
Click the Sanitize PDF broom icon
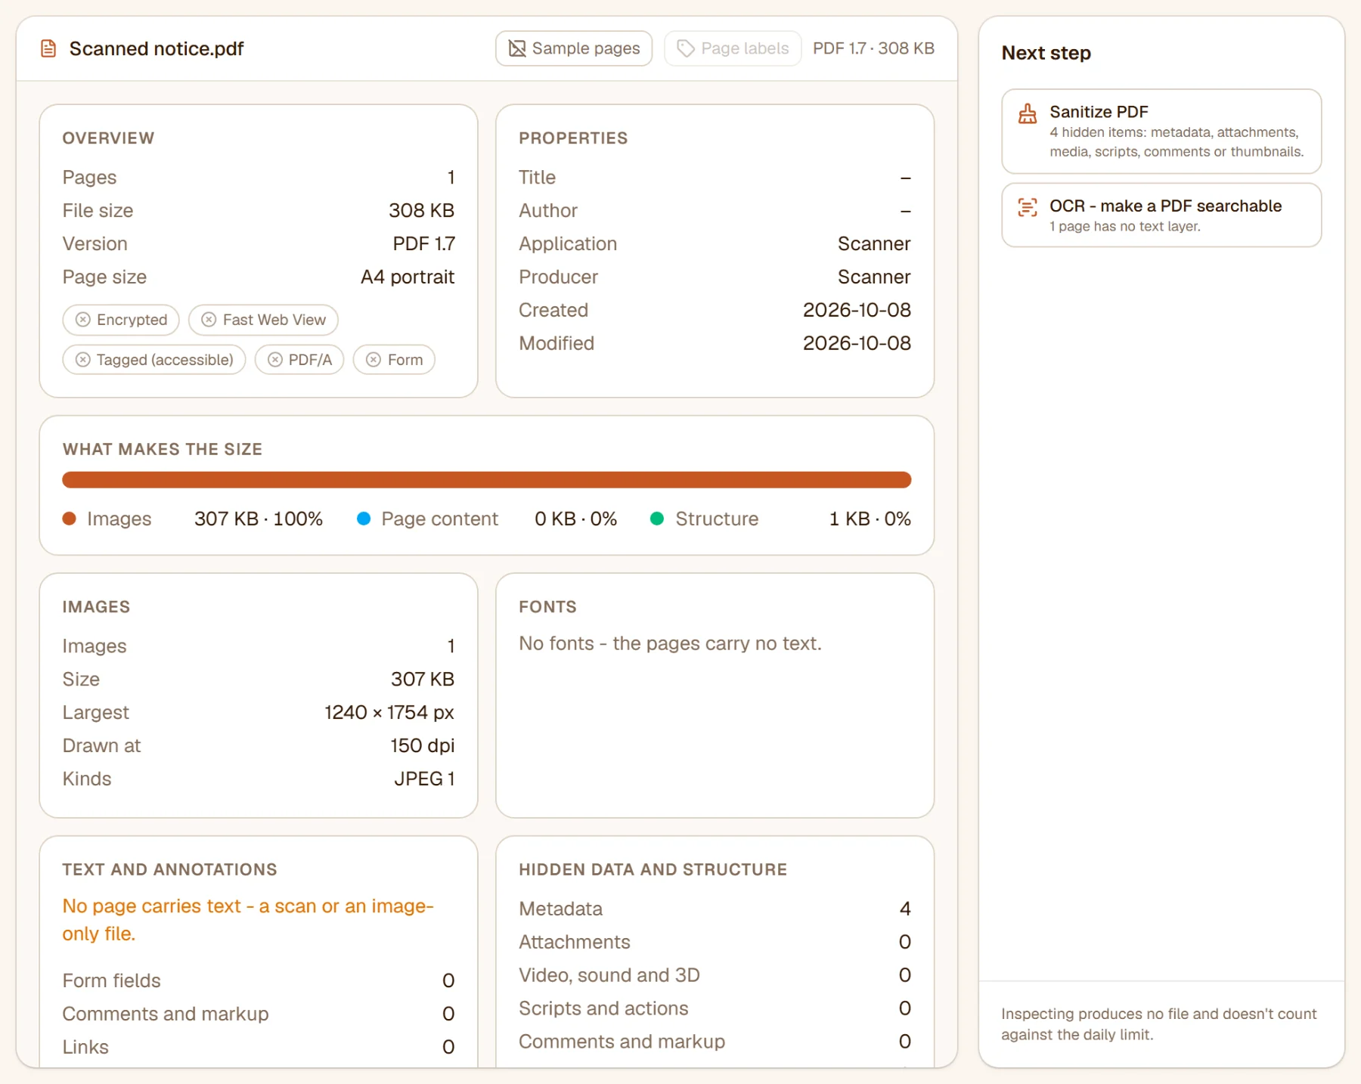click(1028, 113)
